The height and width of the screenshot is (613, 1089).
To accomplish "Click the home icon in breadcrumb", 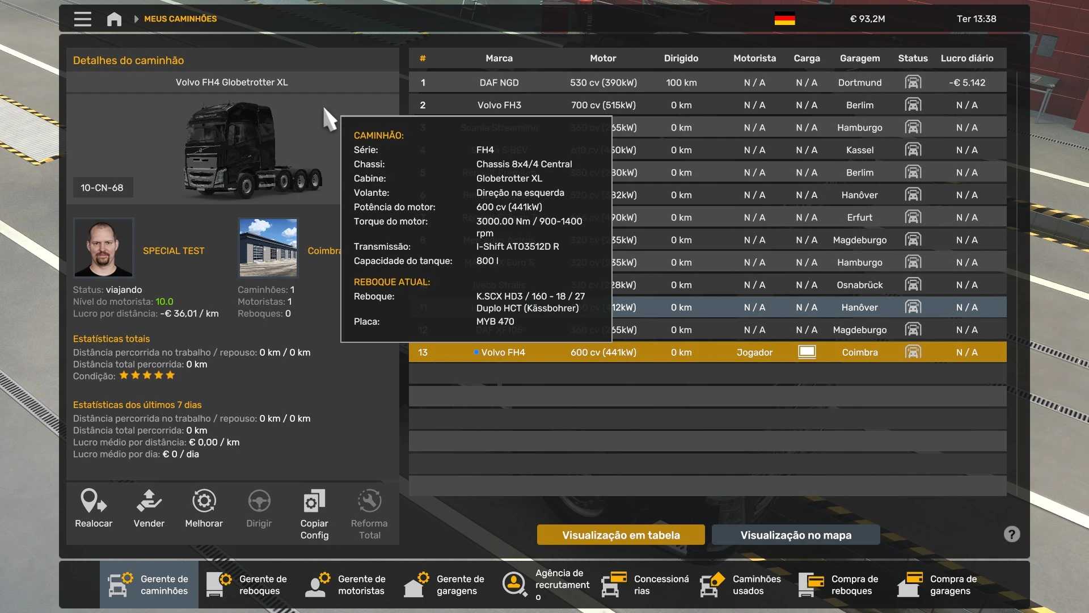I will coord(114,19).
